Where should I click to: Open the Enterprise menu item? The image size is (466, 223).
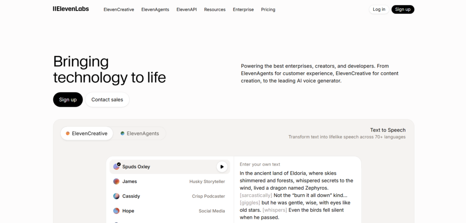tap(243, 10)
